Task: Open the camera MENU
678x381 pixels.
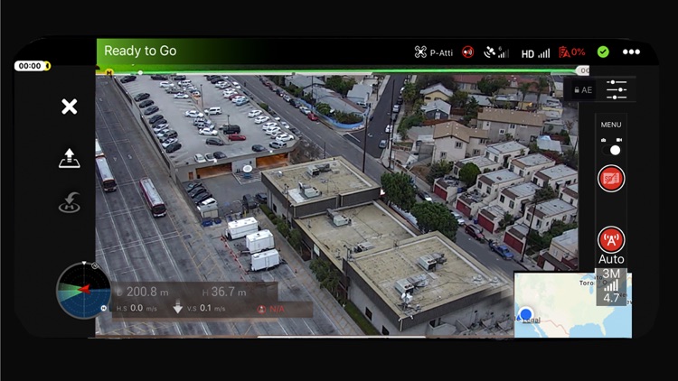Action: tap(611, 125)
